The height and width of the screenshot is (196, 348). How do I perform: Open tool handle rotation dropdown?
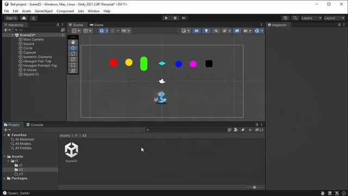coord(88,31)
